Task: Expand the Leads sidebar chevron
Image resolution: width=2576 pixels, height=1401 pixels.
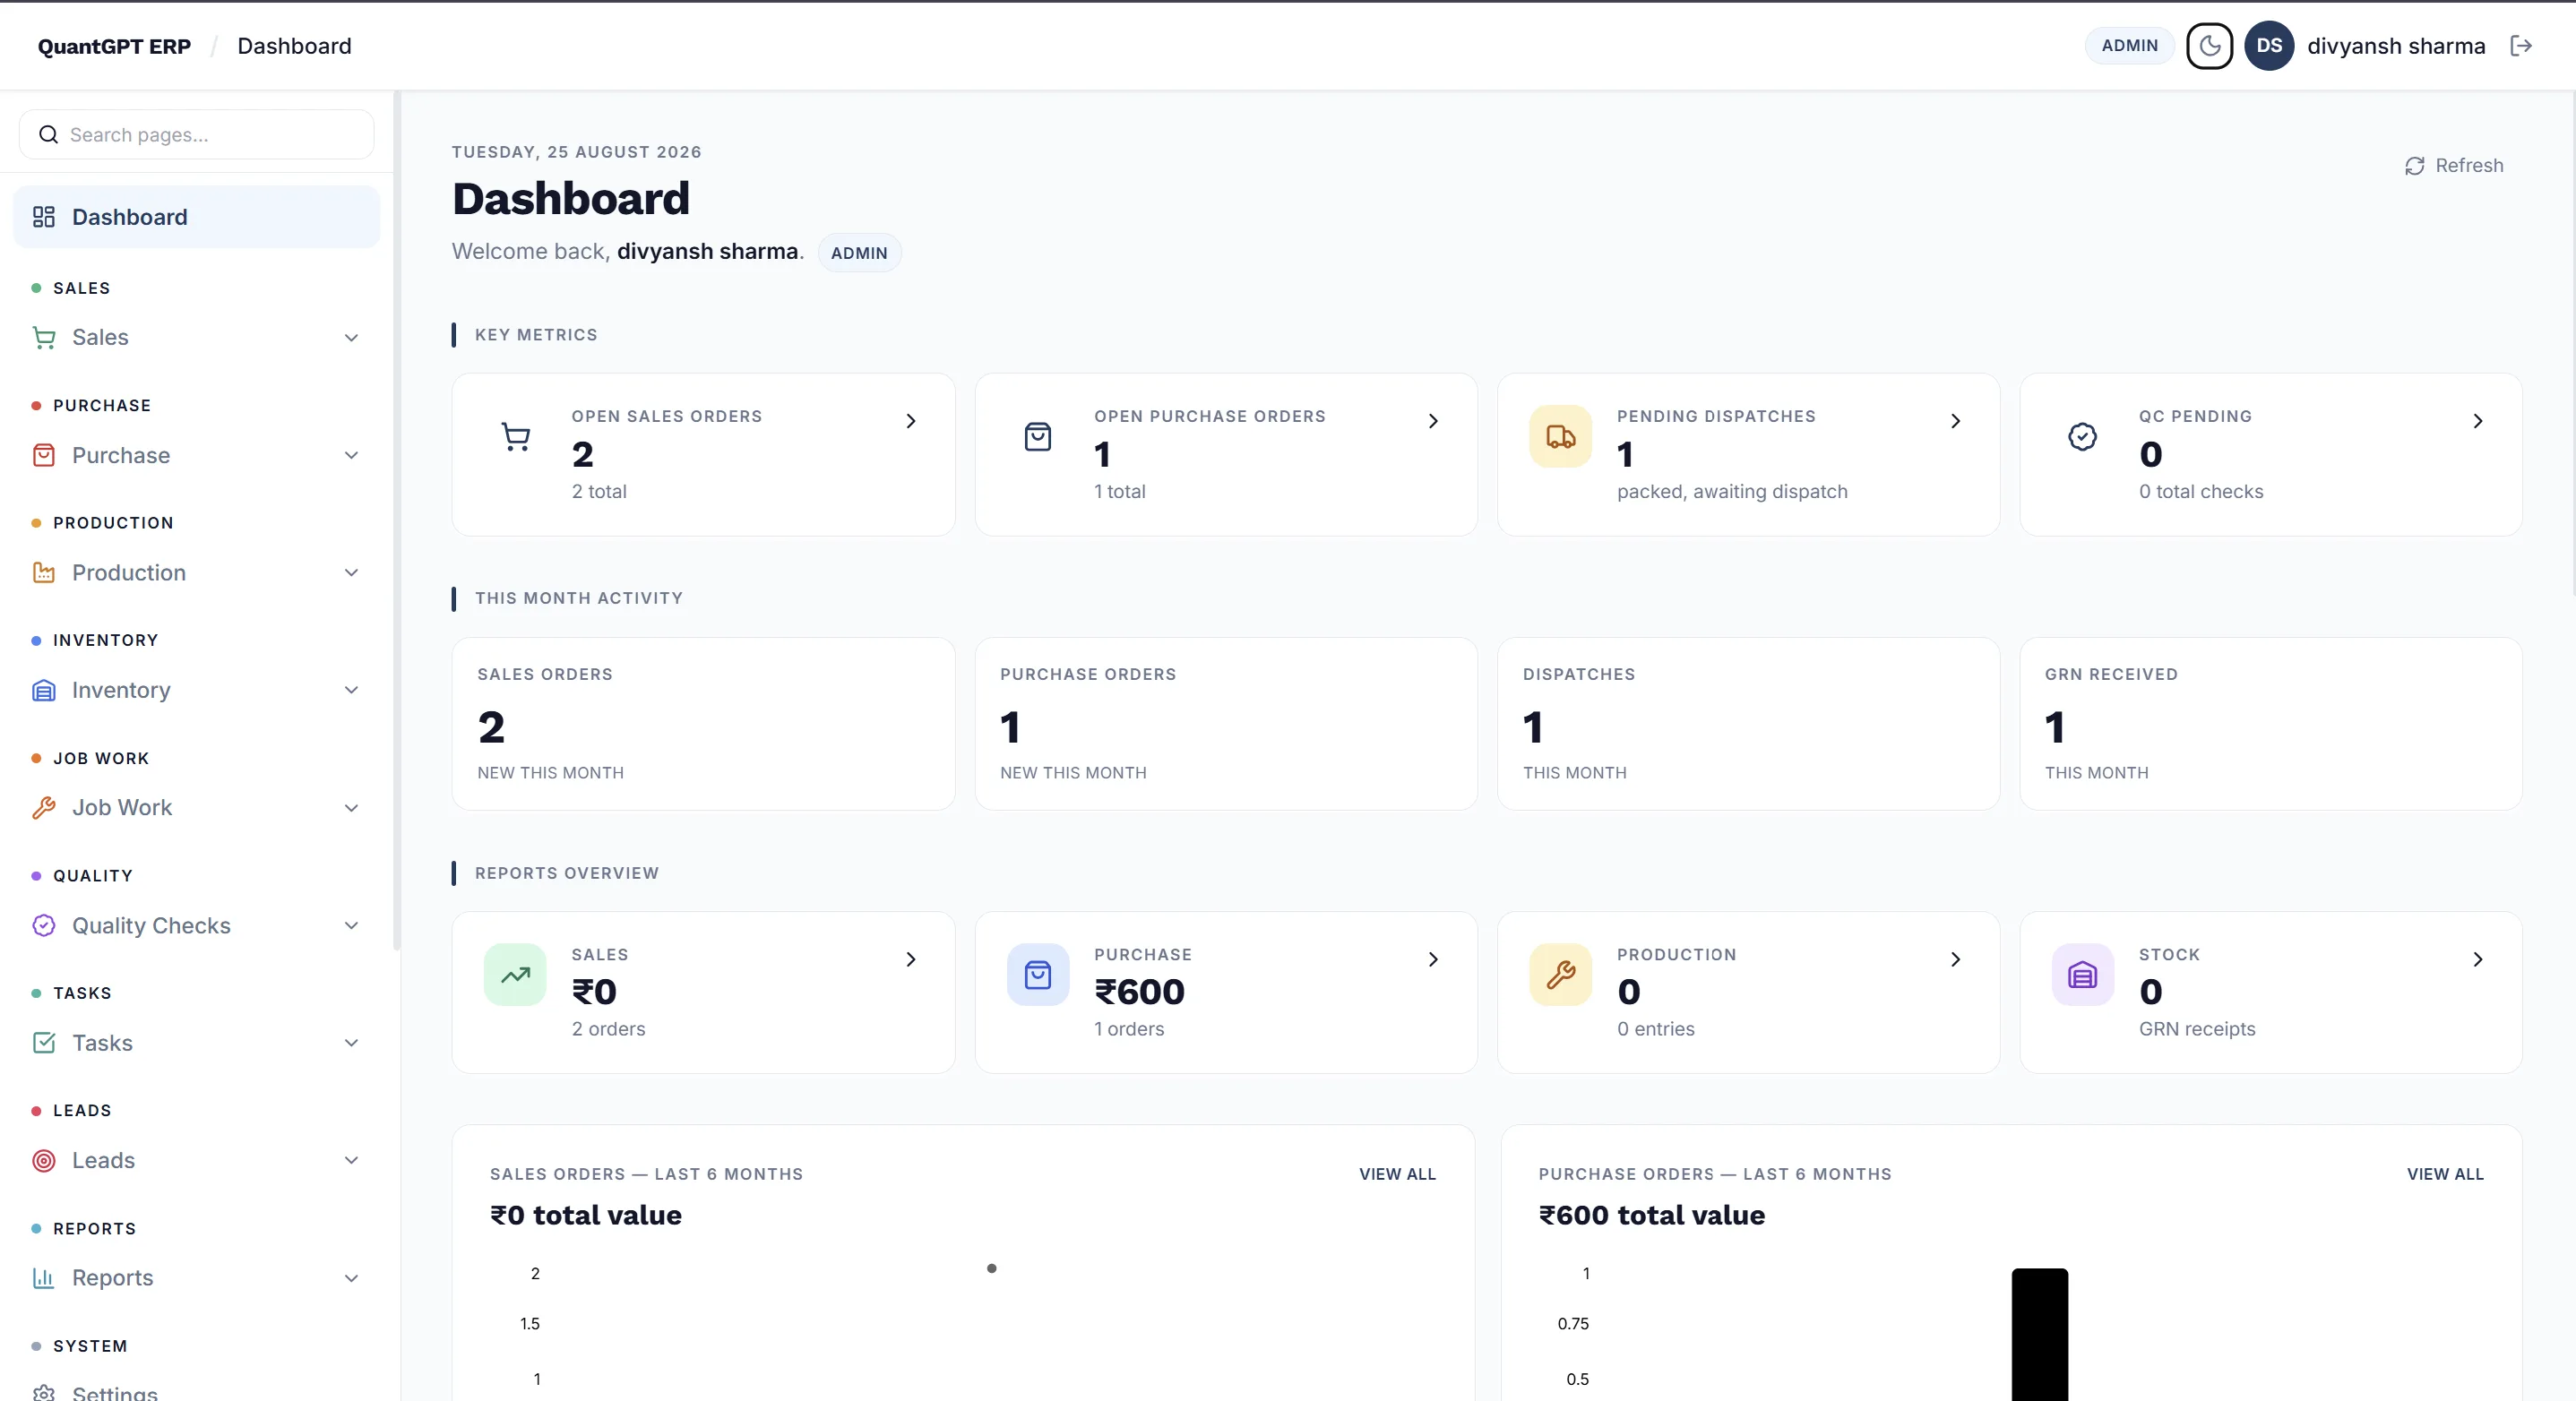Action: tap(351, 1161)
